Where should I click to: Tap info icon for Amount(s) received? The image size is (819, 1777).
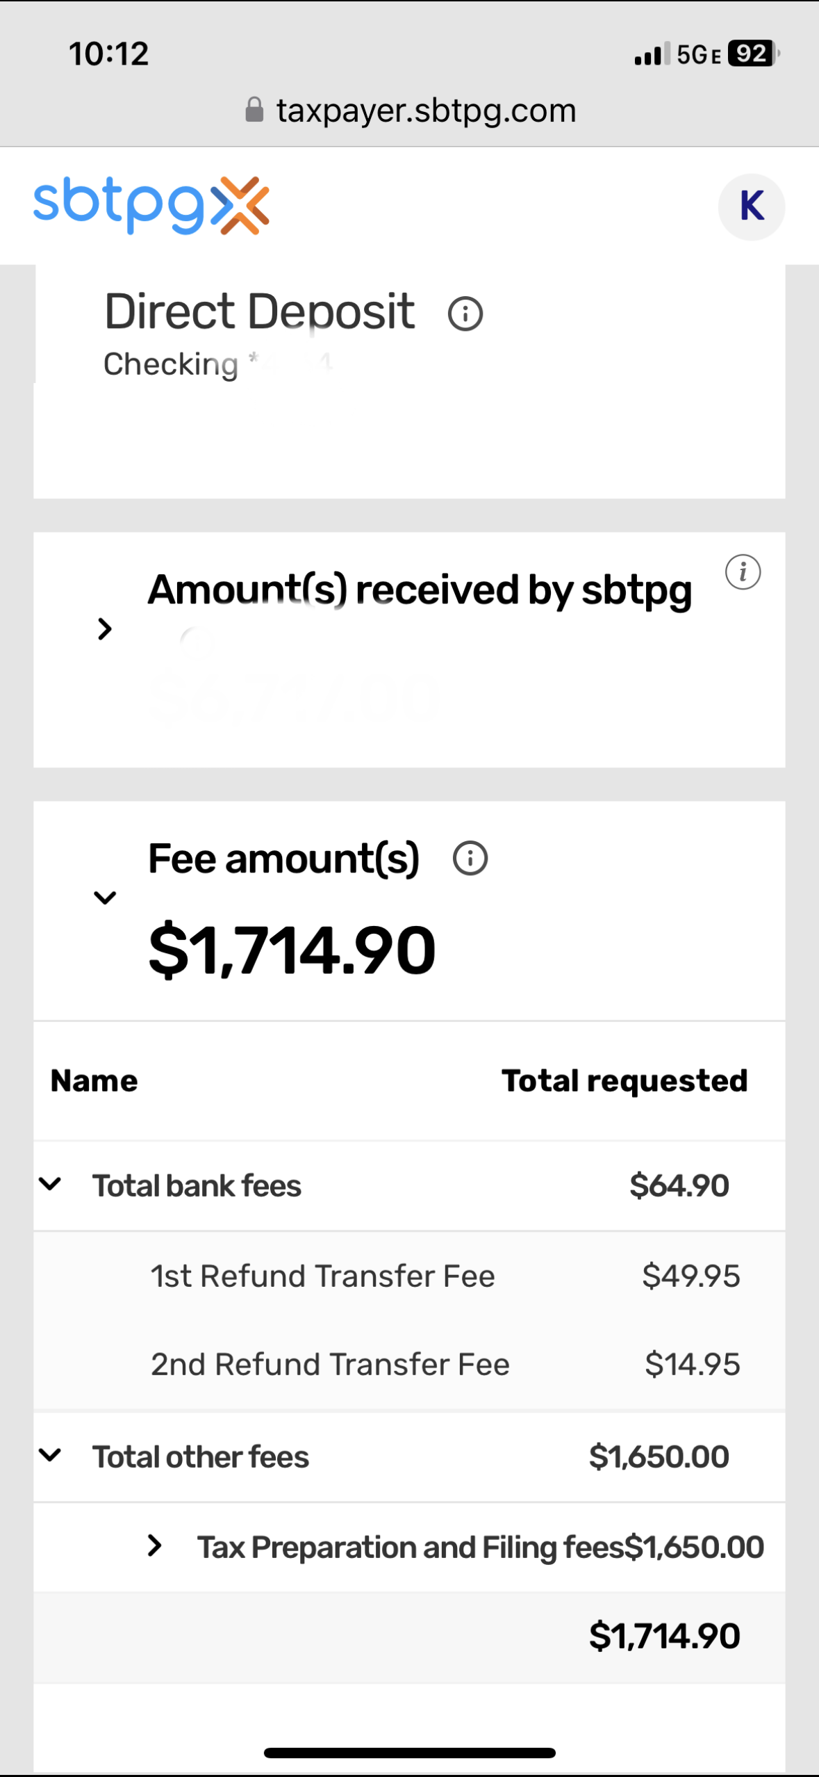(x=743, y=572)
